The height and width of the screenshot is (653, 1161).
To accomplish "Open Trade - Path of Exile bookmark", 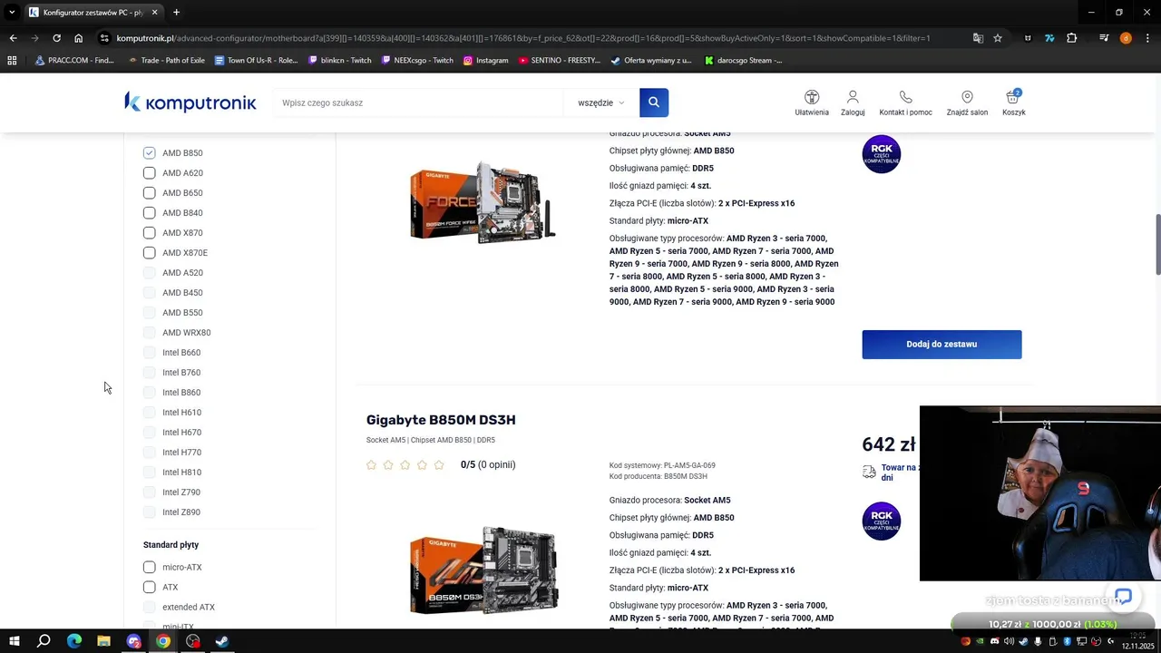I will [x=167, y=61].
